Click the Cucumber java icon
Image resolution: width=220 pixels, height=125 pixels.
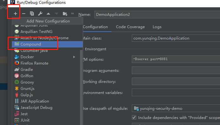(x=17, y=51)
